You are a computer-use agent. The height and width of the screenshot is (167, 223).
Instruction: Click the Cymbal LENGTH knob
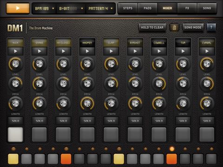coord(207,103)
